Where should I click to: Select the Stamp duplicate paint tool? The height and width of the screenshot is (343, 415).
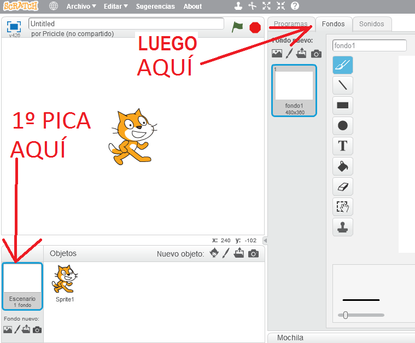(x=343, y=227)
